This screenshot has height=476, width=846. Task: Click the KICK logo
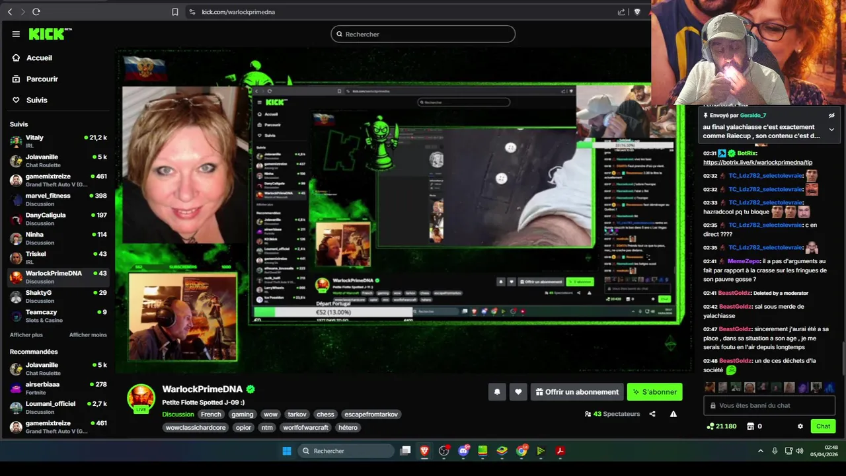point(50,34)
